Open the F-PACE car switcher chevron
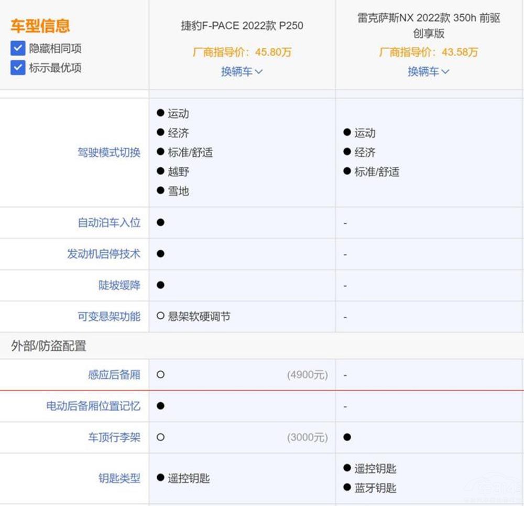Viewport: 524px width, 506px height. (259, 71)
